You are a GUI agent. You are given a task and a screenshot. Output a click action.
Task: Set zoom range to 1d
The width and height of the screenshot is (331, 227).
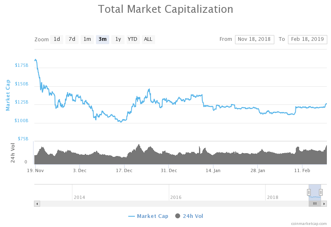coord(57,39)
